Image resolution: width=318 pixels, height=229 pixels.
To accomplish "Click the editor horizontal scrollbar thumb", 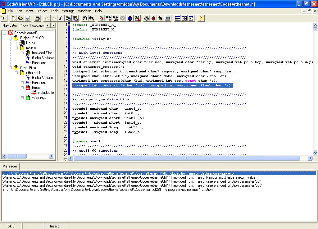I will tap(187, 158).
